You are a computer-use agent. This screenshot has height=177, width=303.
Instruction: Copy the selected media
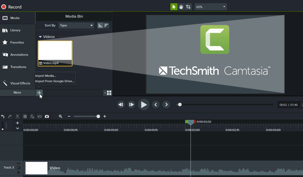(25, 116)
